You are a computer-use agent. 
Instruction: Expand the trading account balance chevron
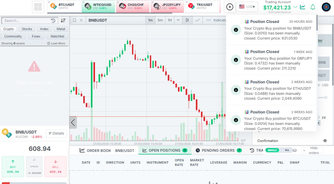[295, 7]
